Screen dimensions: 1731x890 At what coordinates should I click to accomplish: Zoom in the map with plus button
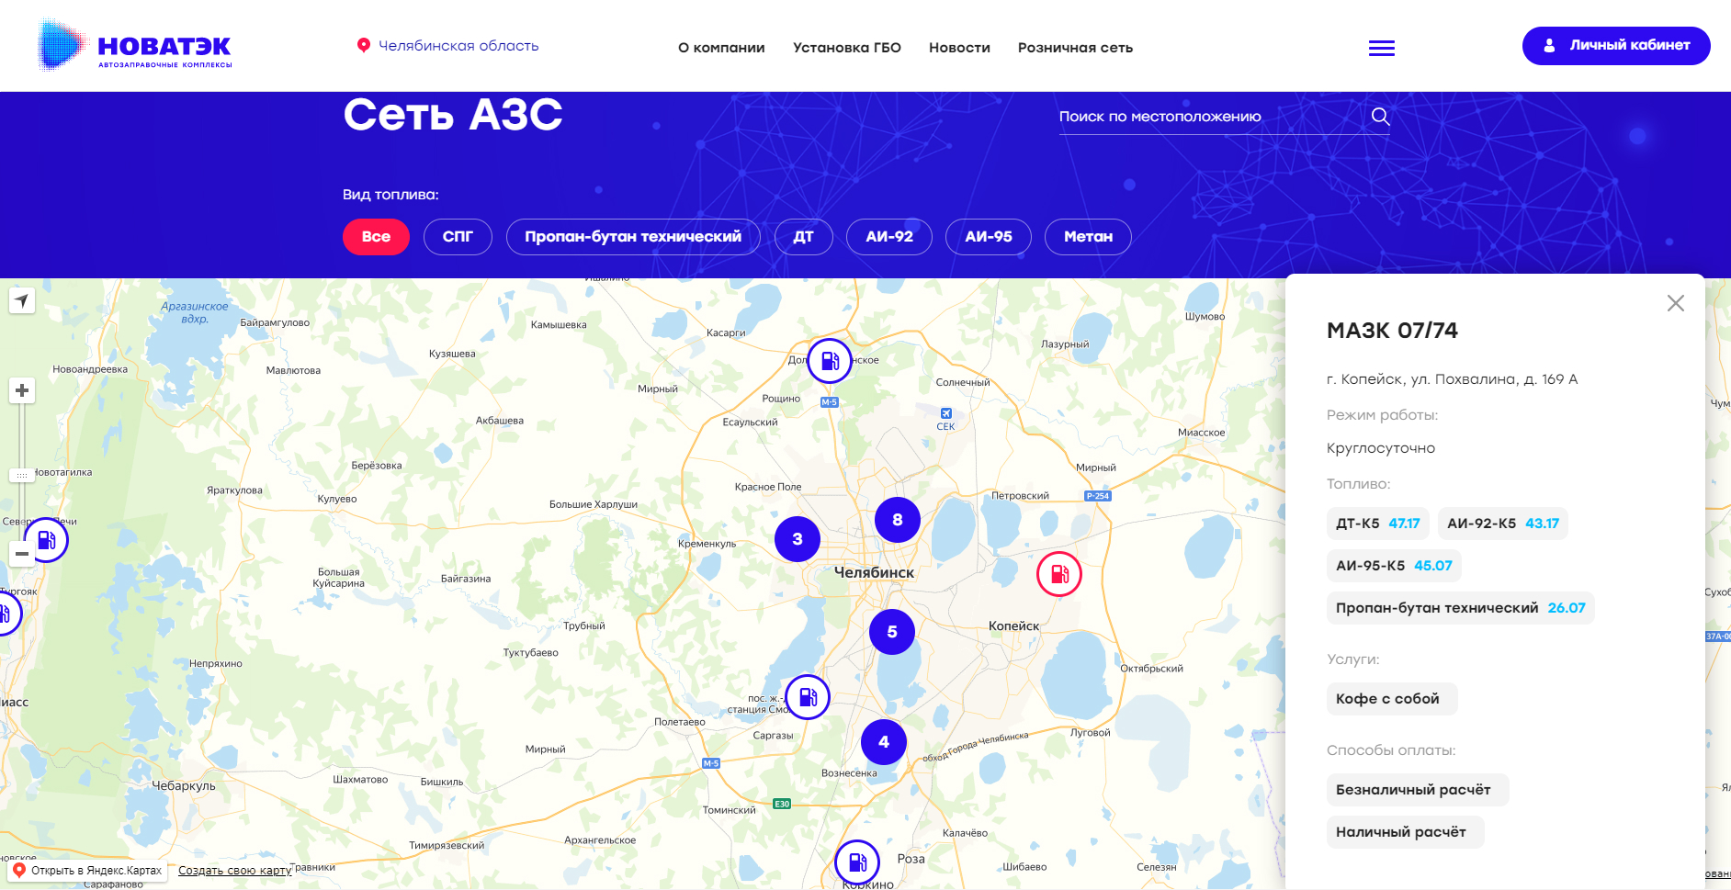(x=22, y=390)
